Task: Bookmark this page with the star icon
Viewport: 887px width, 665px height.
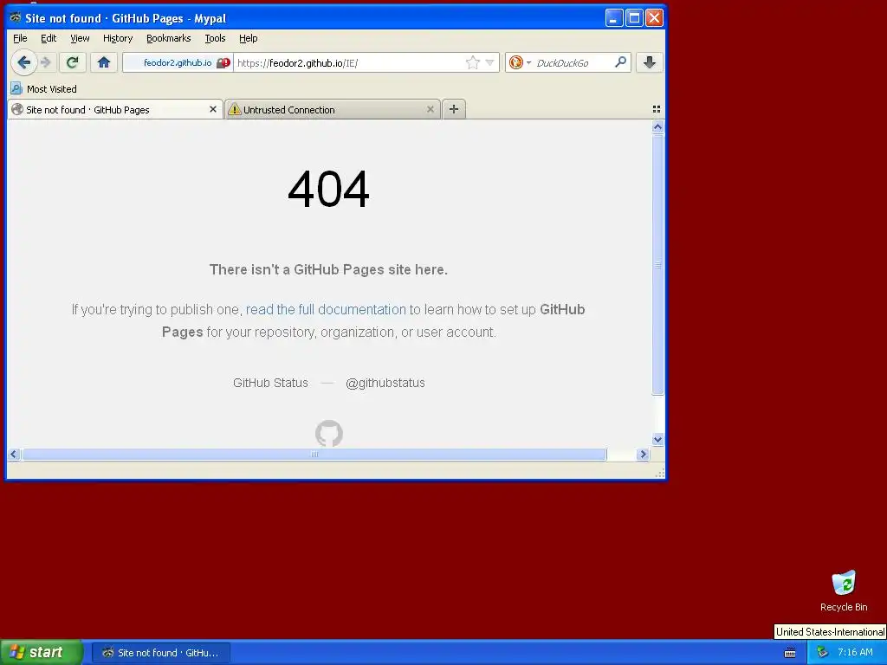Action: [473, 62]
